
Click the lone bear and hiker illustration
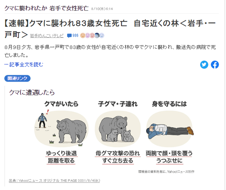pos(61,128)
